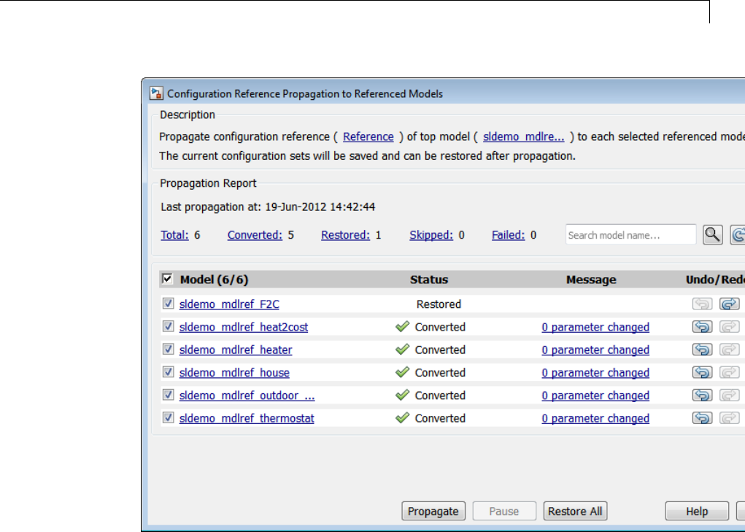Uncheck the sldemo_mdlref_F2C checkbox

click(x=168, y=304)
